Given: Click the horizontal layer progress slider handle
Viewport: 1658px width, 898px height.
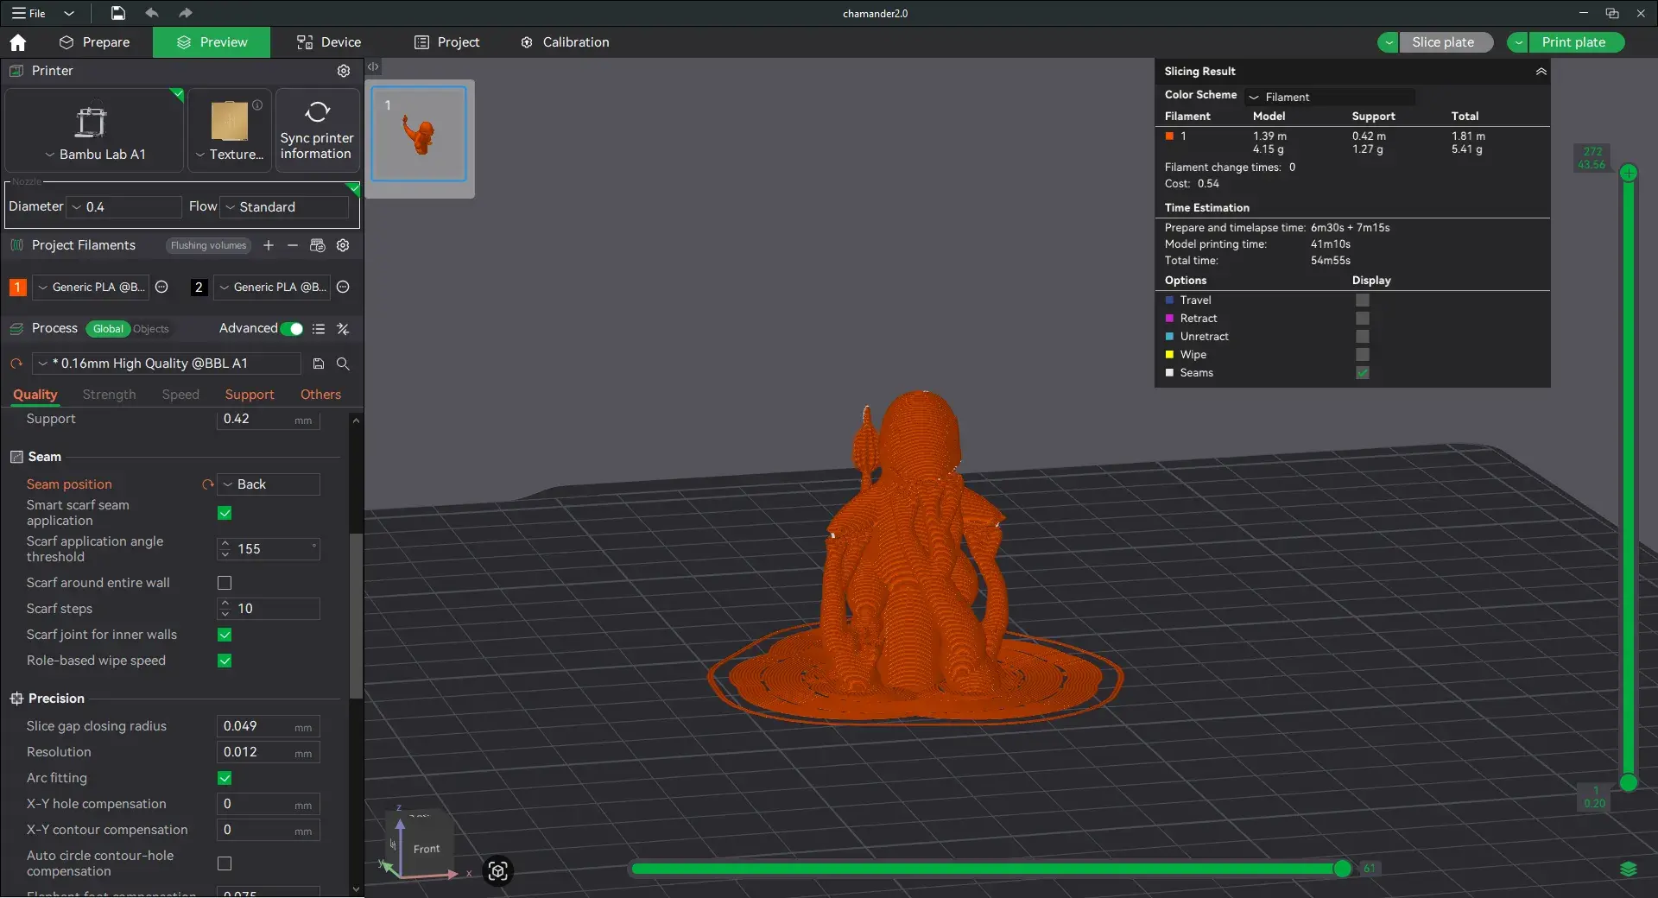Looking at the screenshot, I should (1342, 869).
